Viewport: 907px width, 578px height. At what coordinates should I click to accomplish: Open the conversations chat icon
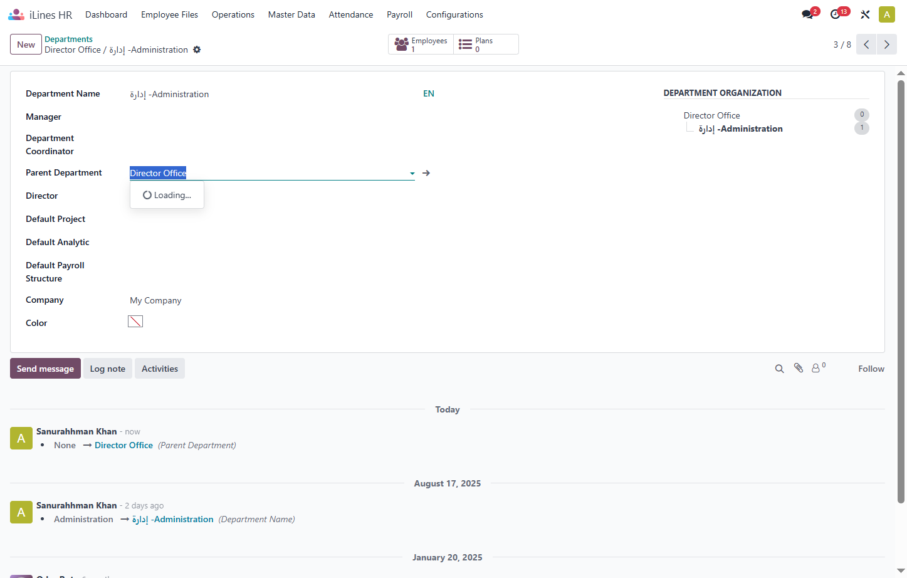tap(807, 14)
